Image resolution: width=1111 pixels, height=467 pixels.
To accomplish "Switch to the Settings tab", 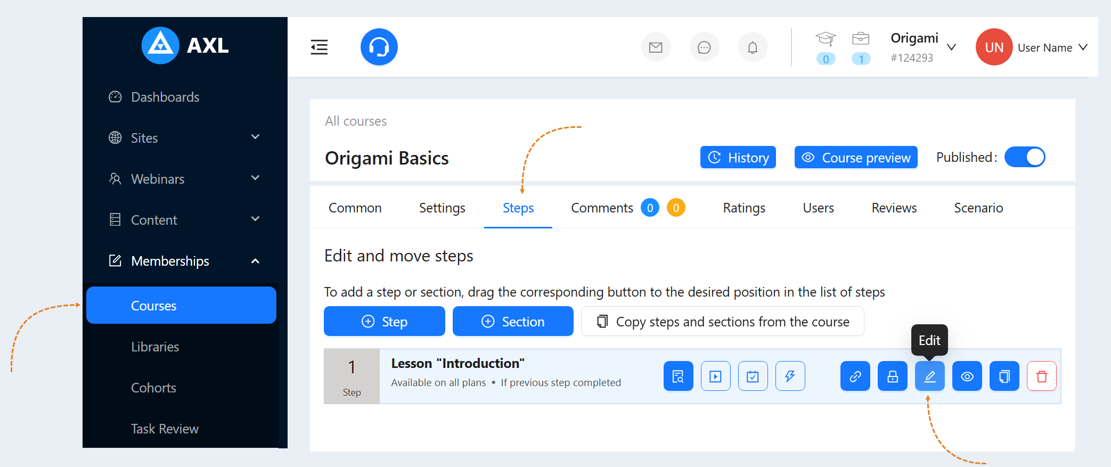I will click(442, 208).
